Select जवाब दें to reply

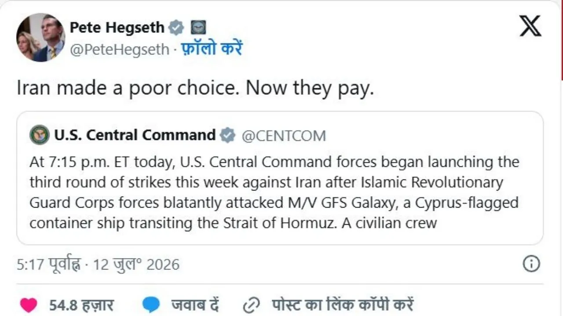195,305
